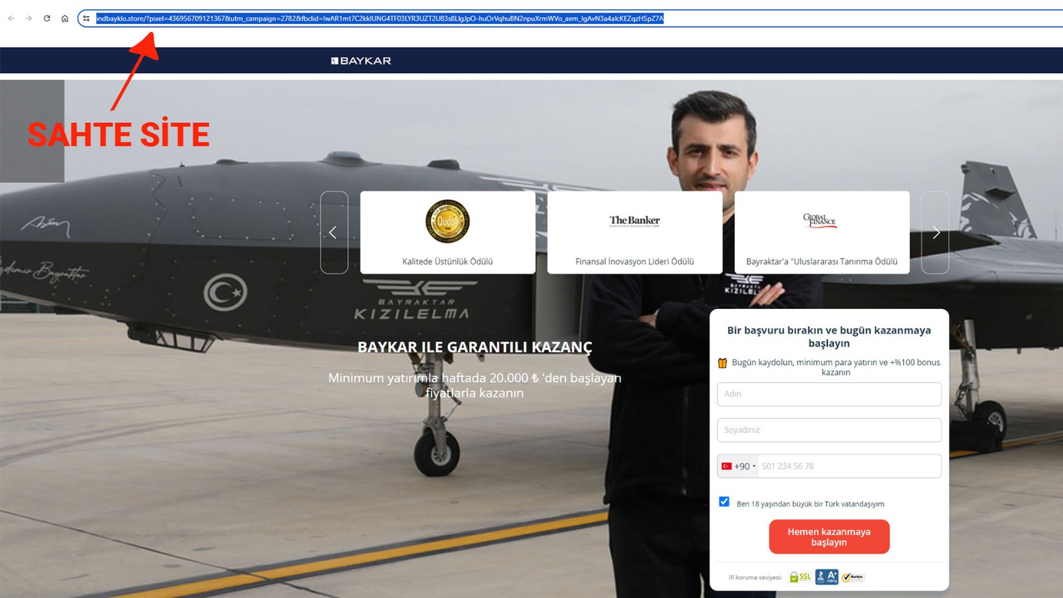Uncheck the 18 yaşından büyük checkbox
Image resolution: width=1063 pixels, height=598 pixels.
tap(724, 502)
